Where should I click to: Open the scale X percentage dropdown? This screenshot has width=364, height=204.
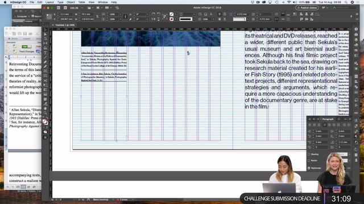pyautogui.click(x=120, y=14)
